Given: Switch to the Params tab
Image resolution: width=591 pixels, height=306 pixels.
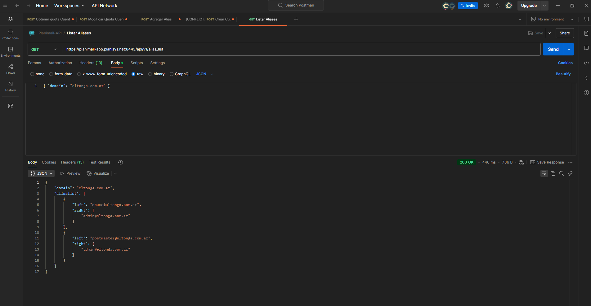Looking at the screenshot, I should (34, 63).
